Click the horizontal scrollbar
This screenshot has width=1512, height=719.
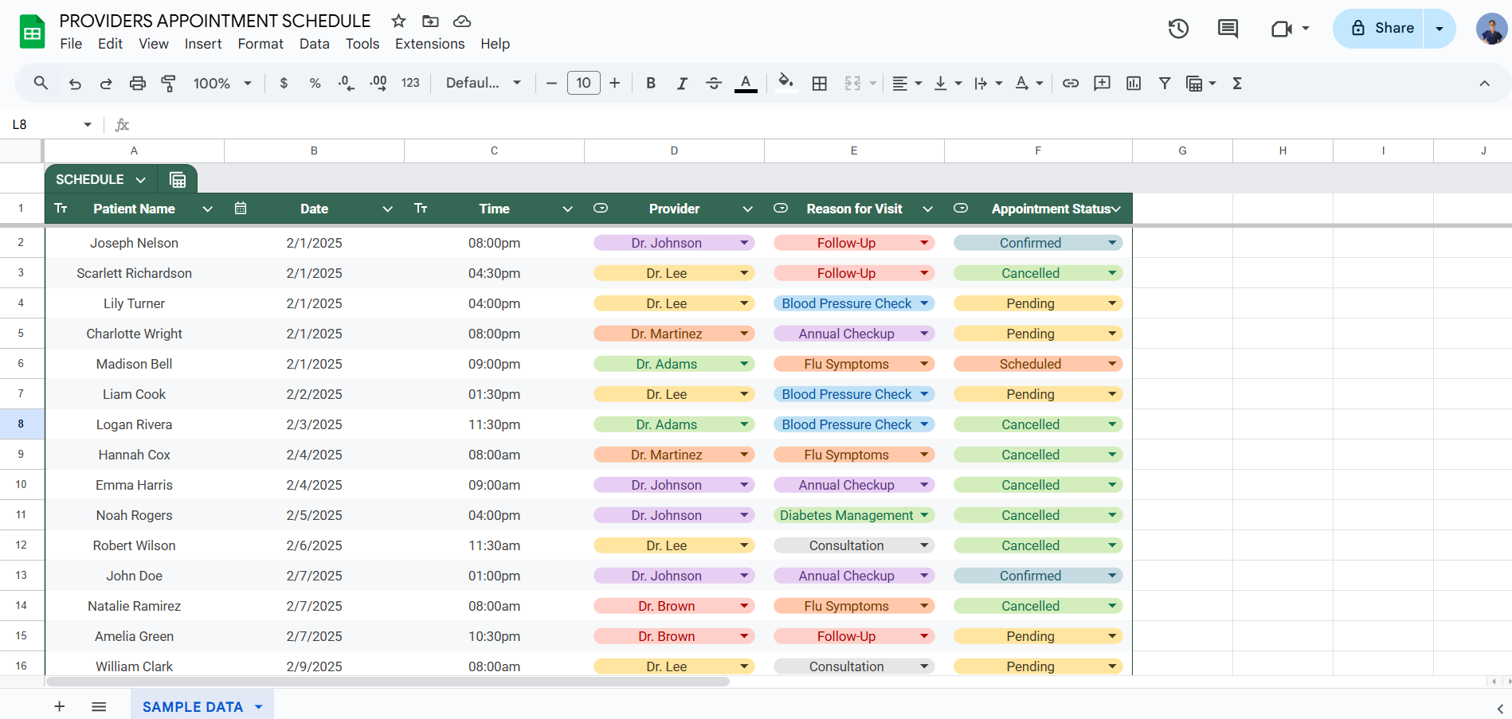[x=388, y=682]
